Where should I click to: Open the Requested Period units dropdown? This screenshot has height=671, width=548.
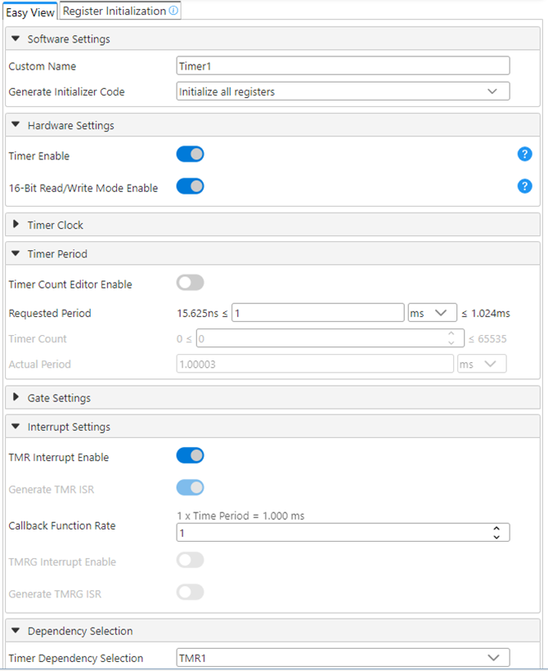[432, 313]
